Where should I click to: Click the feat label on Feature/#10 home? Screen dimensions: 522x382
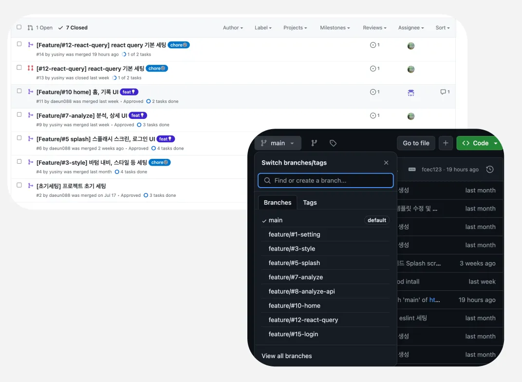tap(129, 92)
